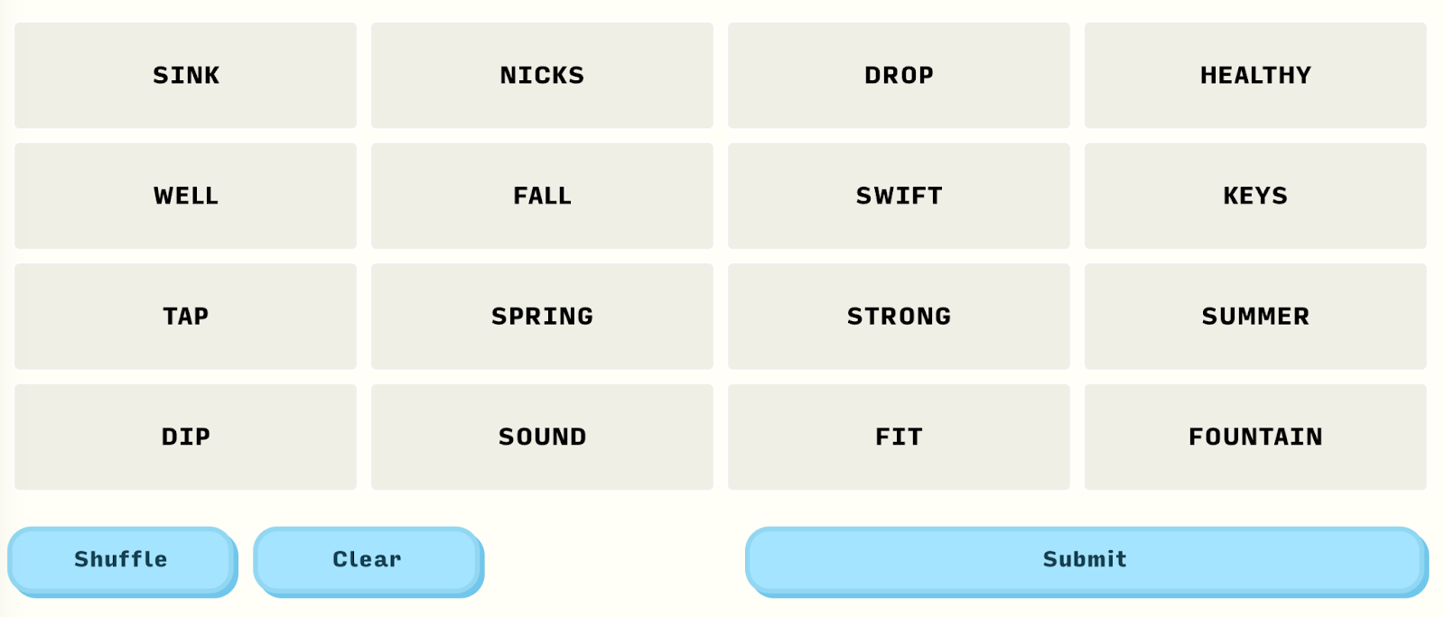Click the FIT word tile
Screen dimensions: 1445x617
tap(899, 437)
